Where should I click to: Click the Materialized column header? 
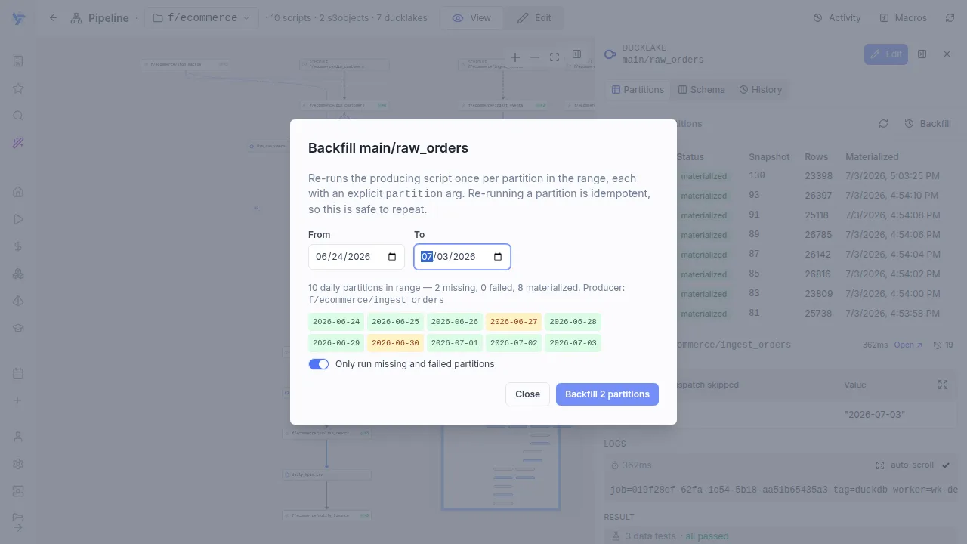coord(872,157)
